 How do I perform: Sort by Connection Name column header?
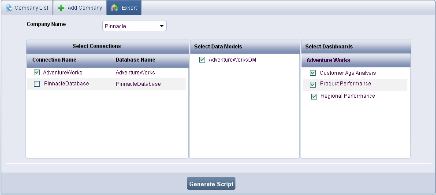pos(54,60)
